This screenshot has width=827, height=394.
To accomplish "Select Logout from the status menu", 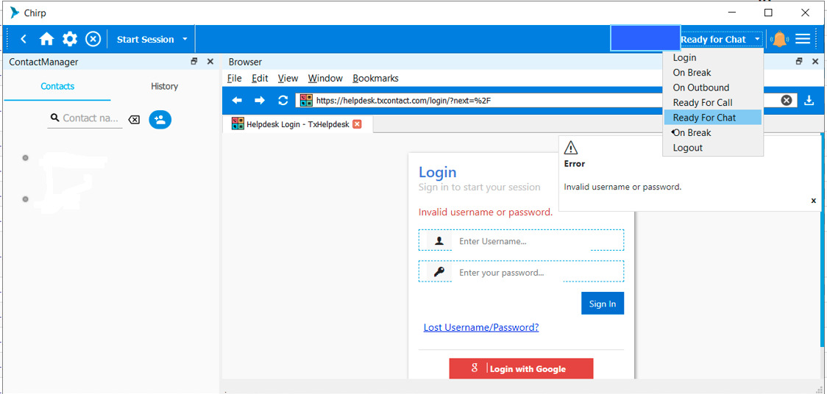I will click(x=688, y=148).
